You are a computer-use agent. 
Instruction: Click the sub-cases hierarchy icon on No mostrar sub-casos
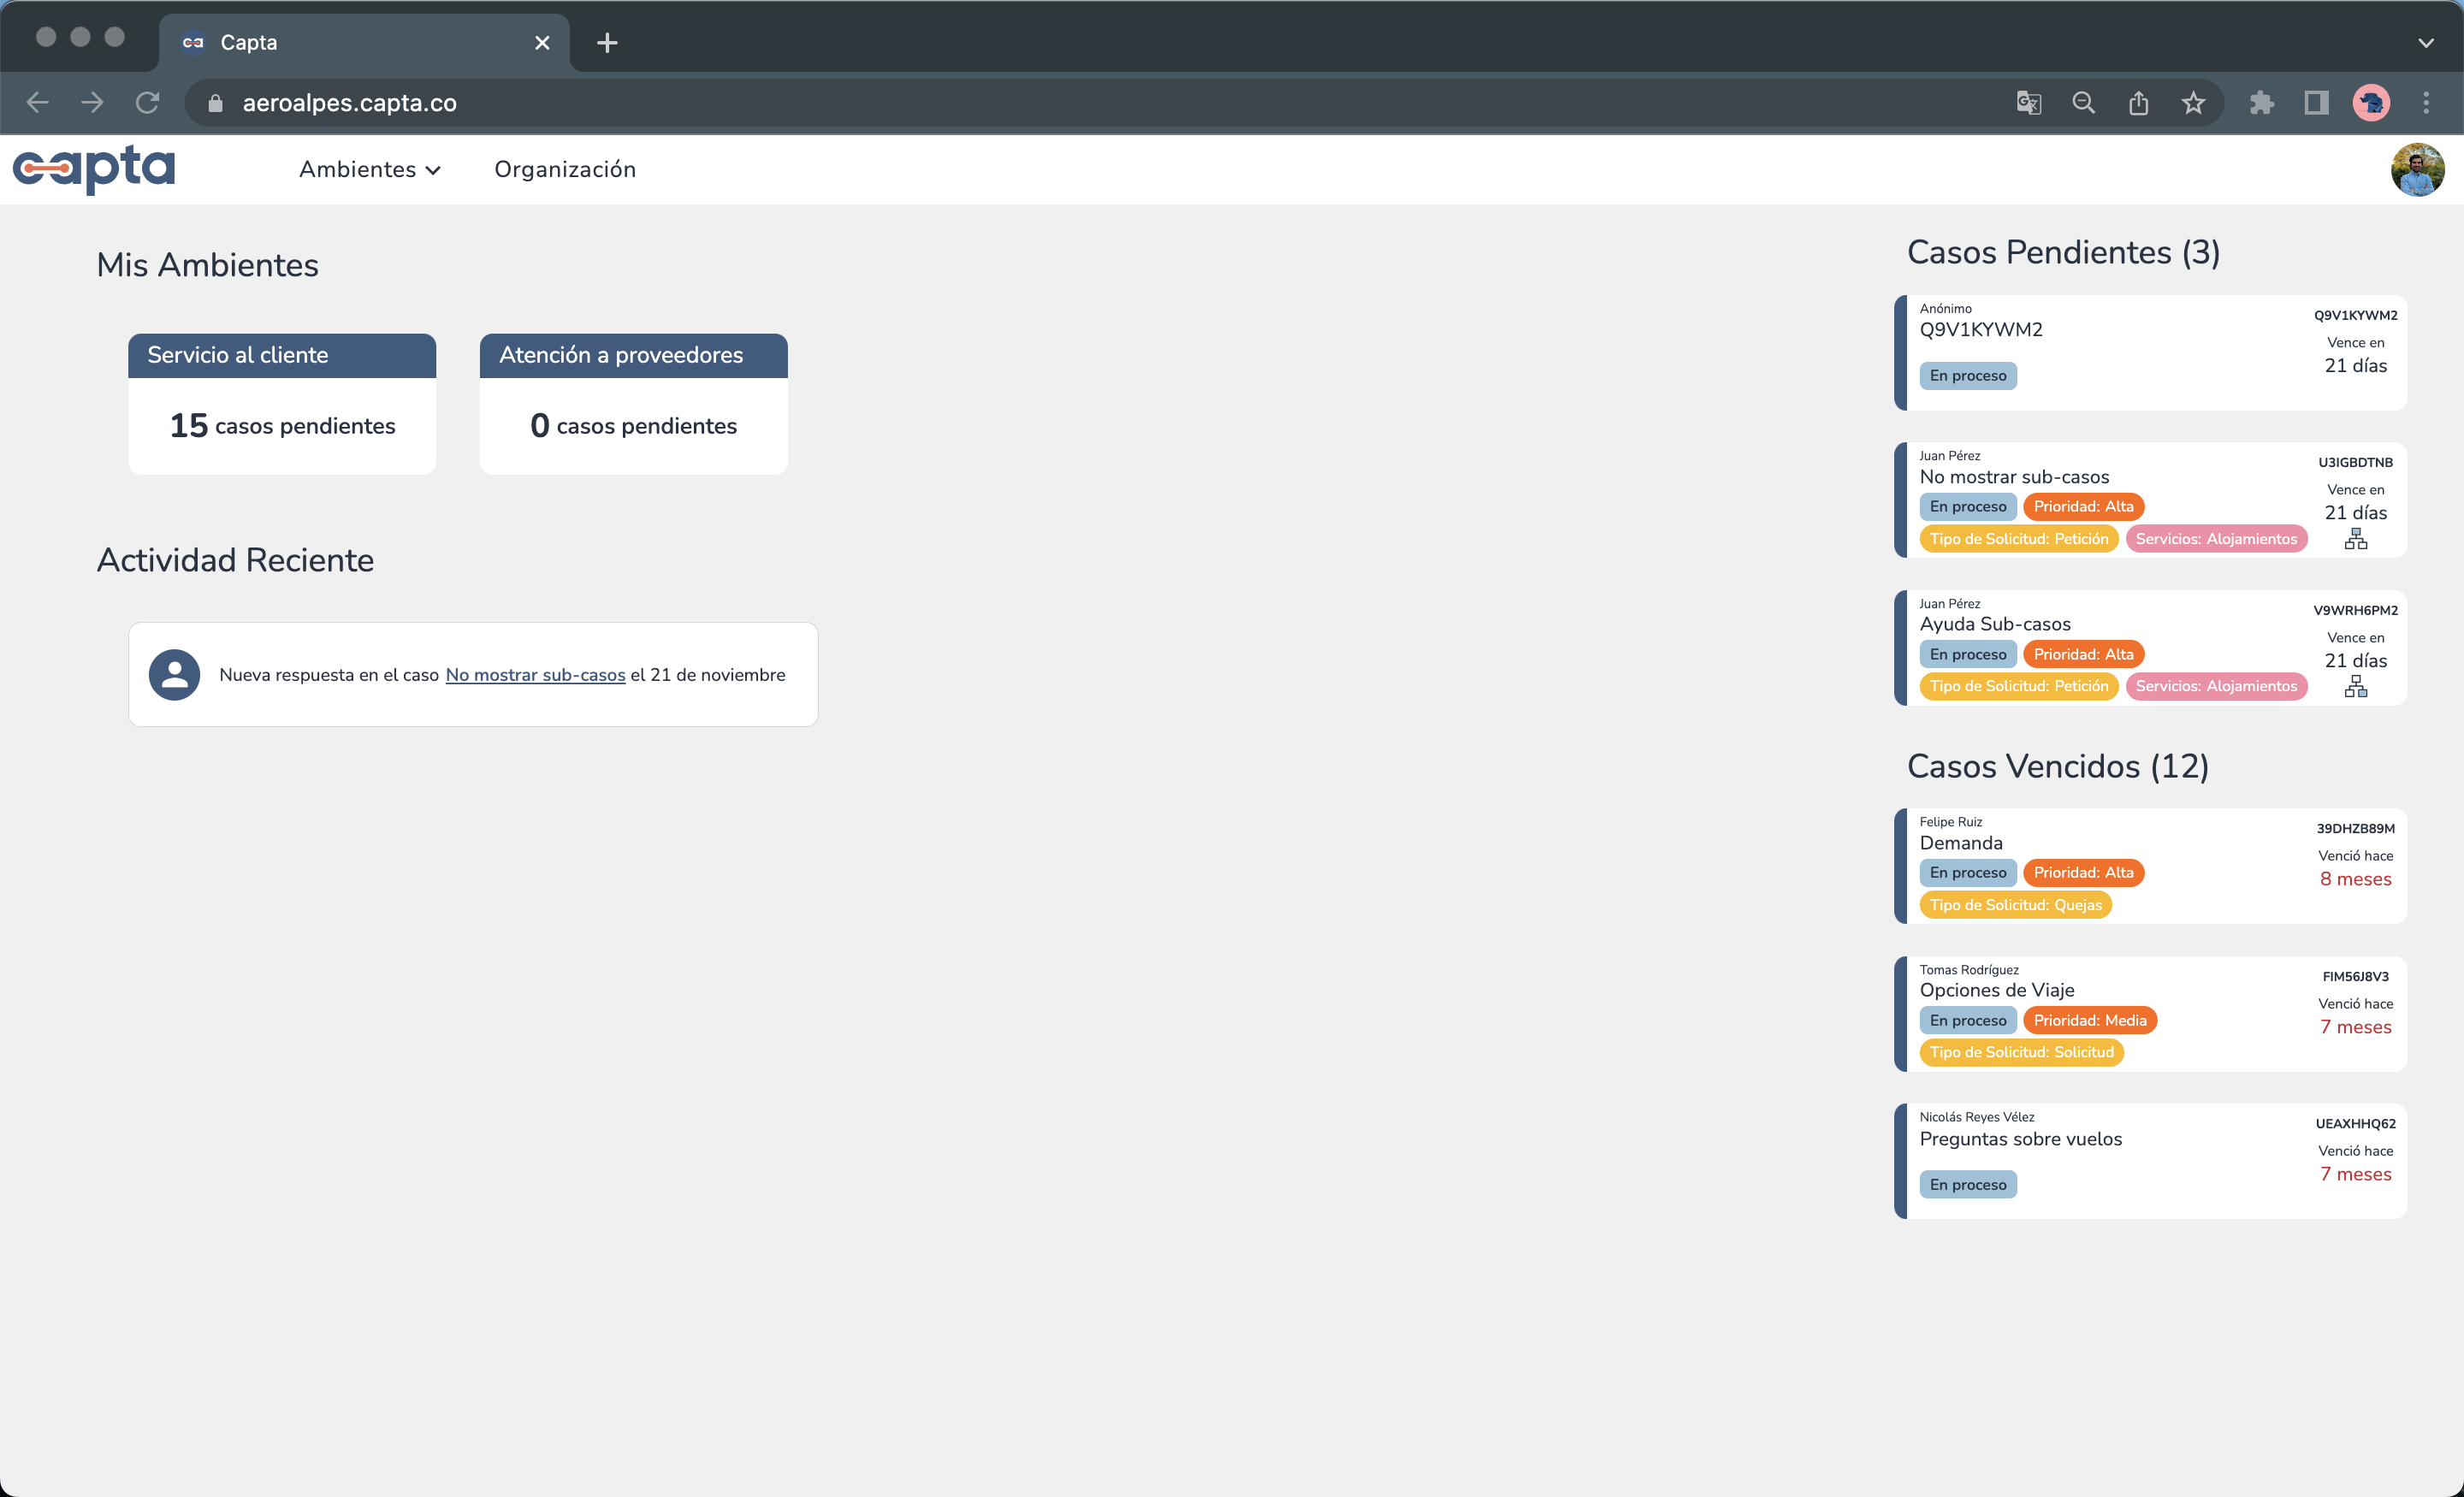2355,540
